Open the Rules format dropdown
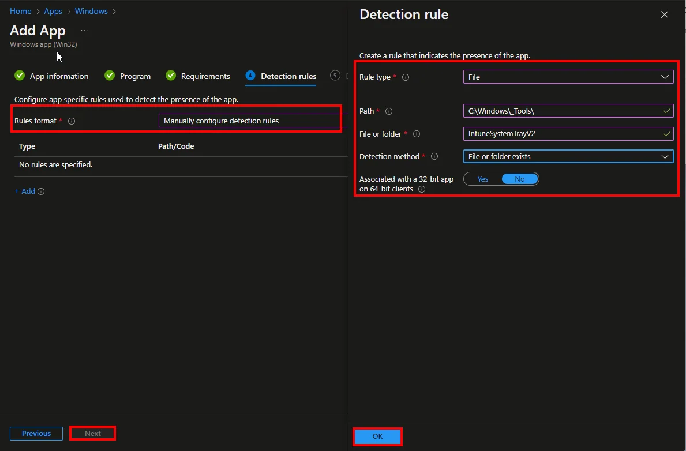 (x=253, y=121)
